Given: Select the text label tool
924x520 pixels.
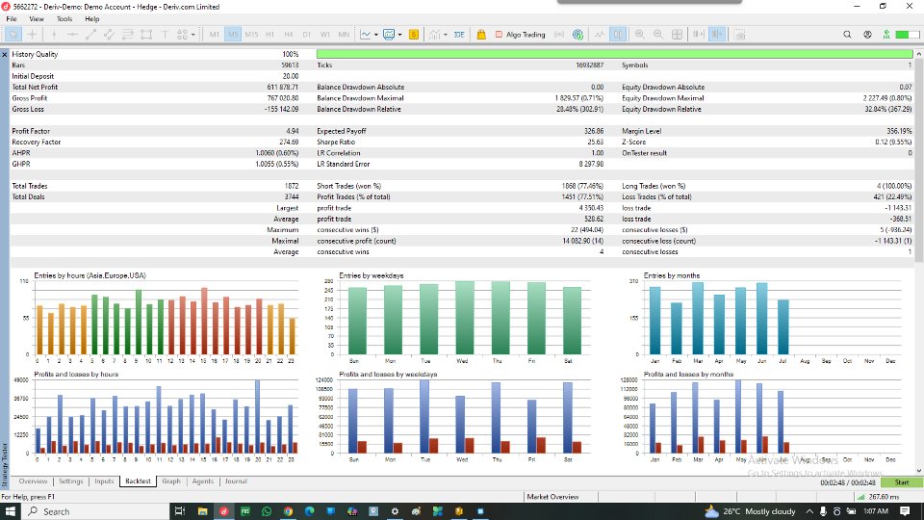Looking at the screenshot, I should pyautogui.click(x=165, y=35).
